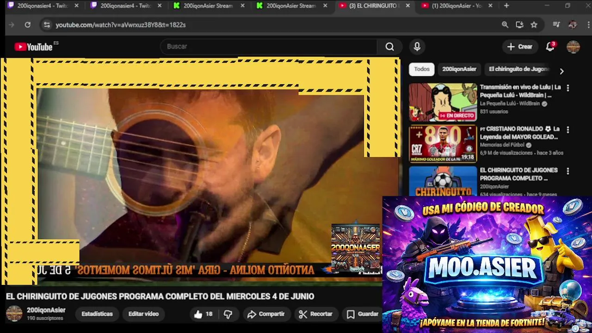
Task: Start voice search with the microphone icon
Action: [417, 47]
